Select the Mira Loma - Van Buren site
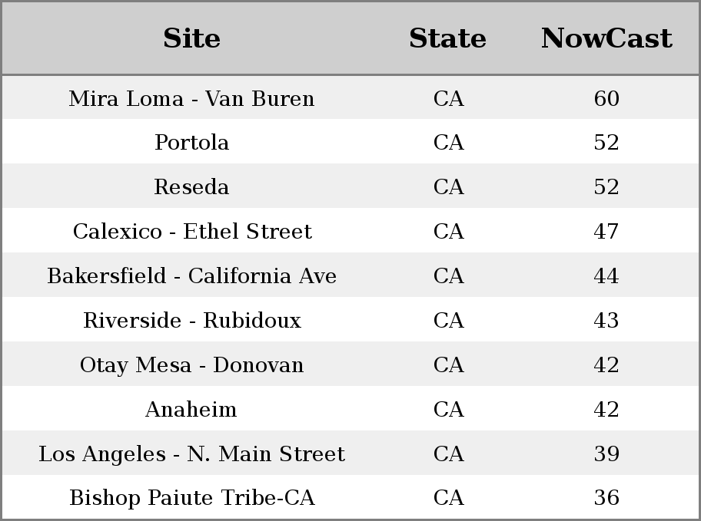Image resolution: width=701 pixels, height=521 pixels. point(192,98)
